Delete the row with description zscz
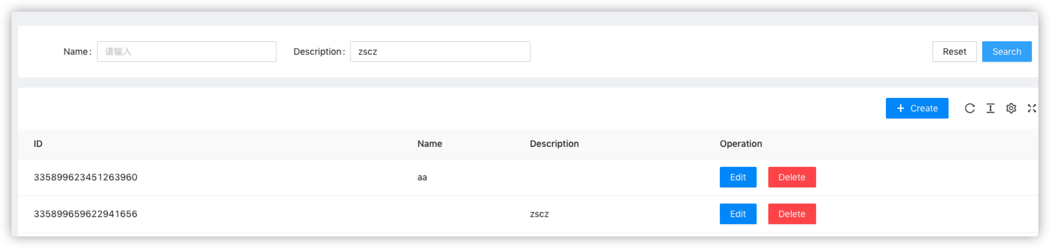The image size is (1050, 248). [792, 214]
